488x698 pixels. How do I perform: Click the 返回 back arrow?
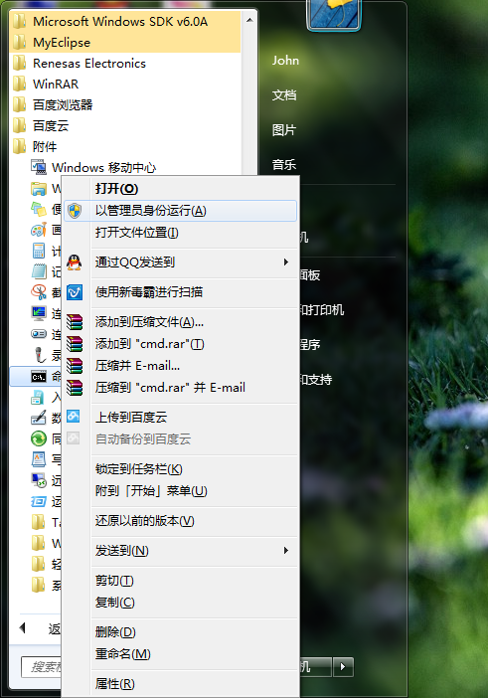tap(22, 628)
